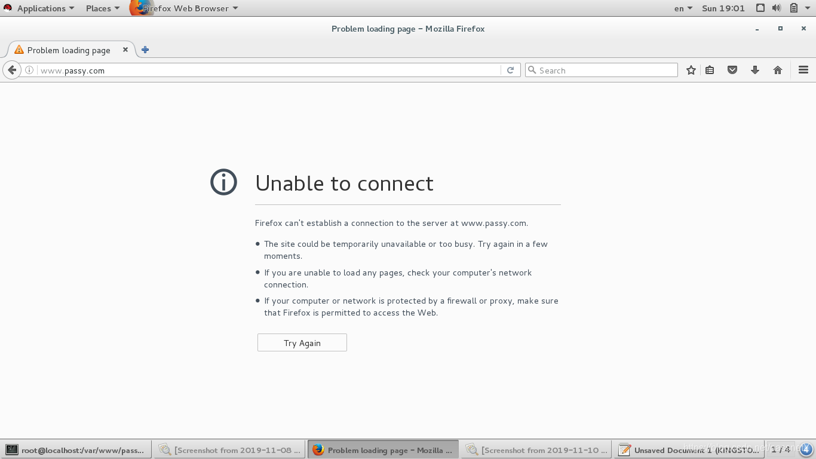Viewport: 816px width, 459px height.
Task: Go back using the back arrow button
Action: (12, 70)
